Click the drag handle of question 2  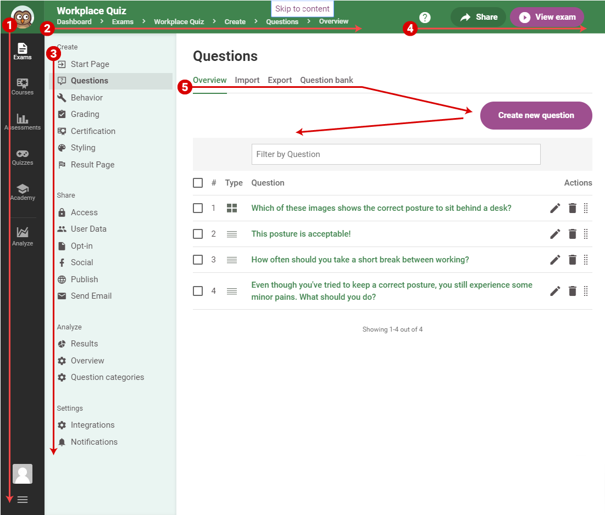click(586, 234)
